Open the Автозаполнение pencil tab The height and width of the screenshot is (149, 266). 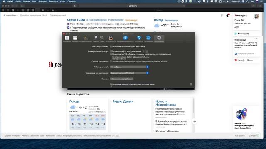pyautogui.click(x=86, y=38)
